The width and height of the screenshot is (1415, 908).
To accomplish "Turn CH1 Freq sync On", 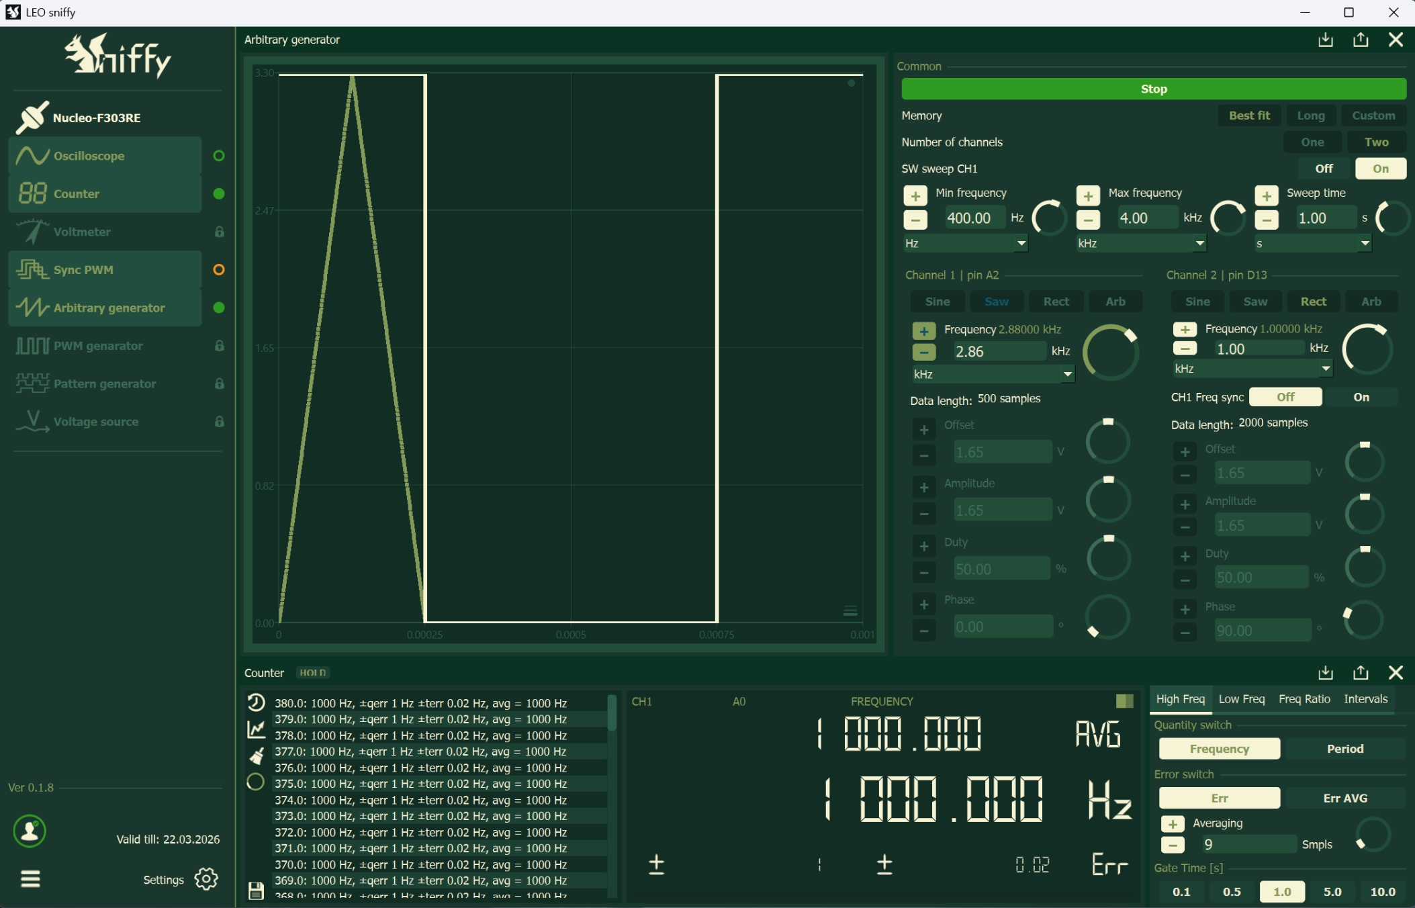I will (x=1361, y=397).
